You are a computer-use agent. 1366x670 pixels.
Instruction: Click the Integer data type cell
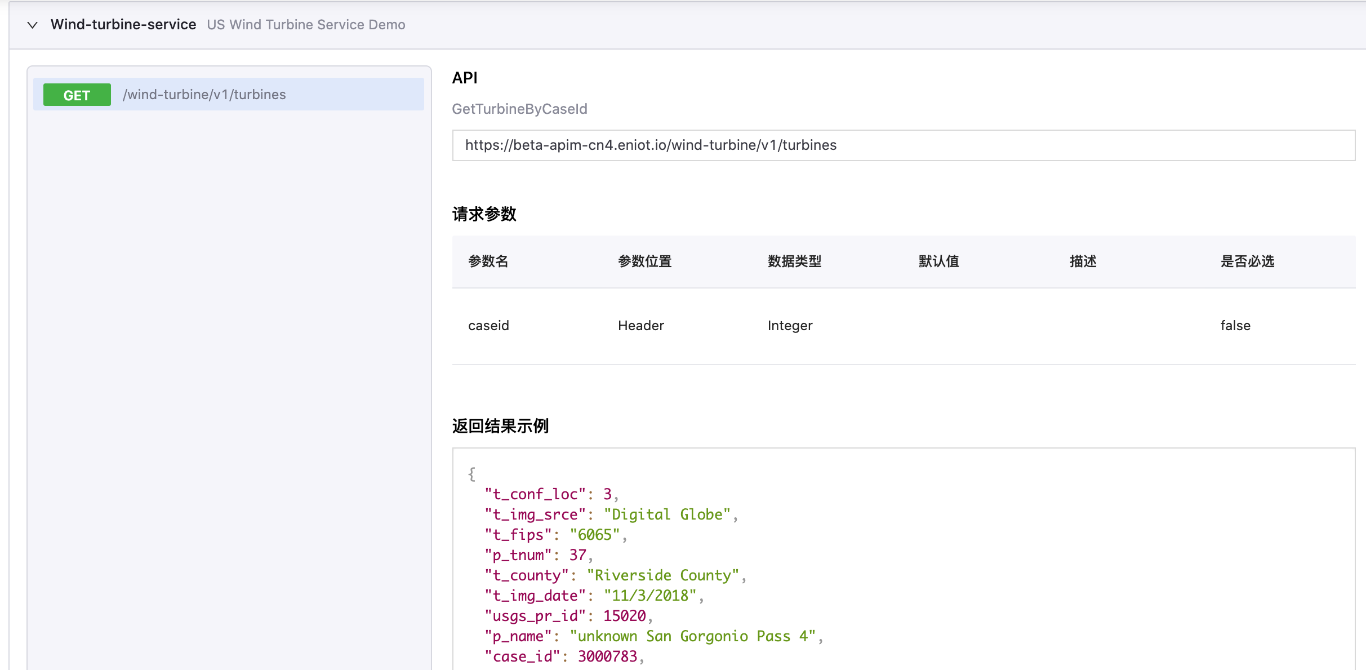(790, 325)
